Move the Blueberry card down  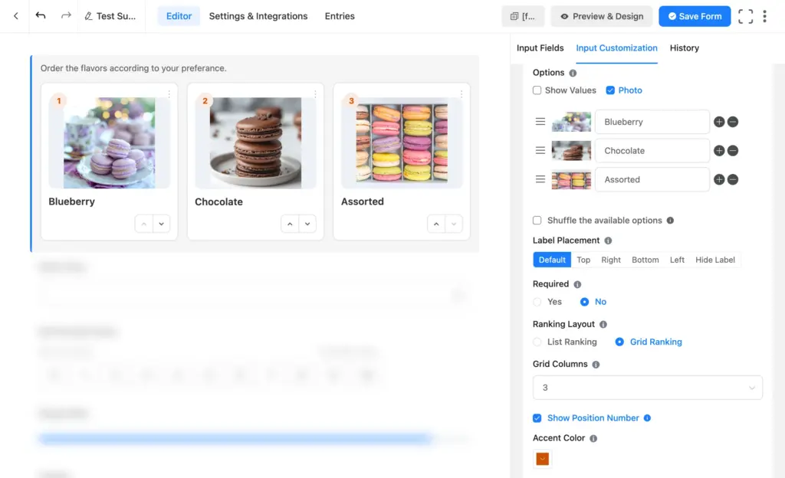coord(161,224)
